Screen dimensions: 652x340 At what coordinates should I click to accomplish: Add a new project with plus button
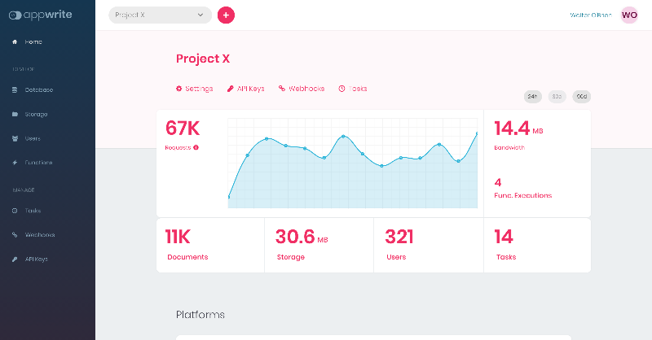click(227, 15)
